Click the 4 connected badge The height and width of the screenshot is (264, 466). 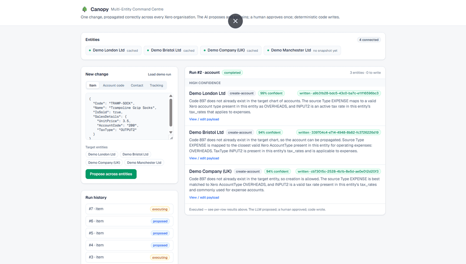(369, 40)
